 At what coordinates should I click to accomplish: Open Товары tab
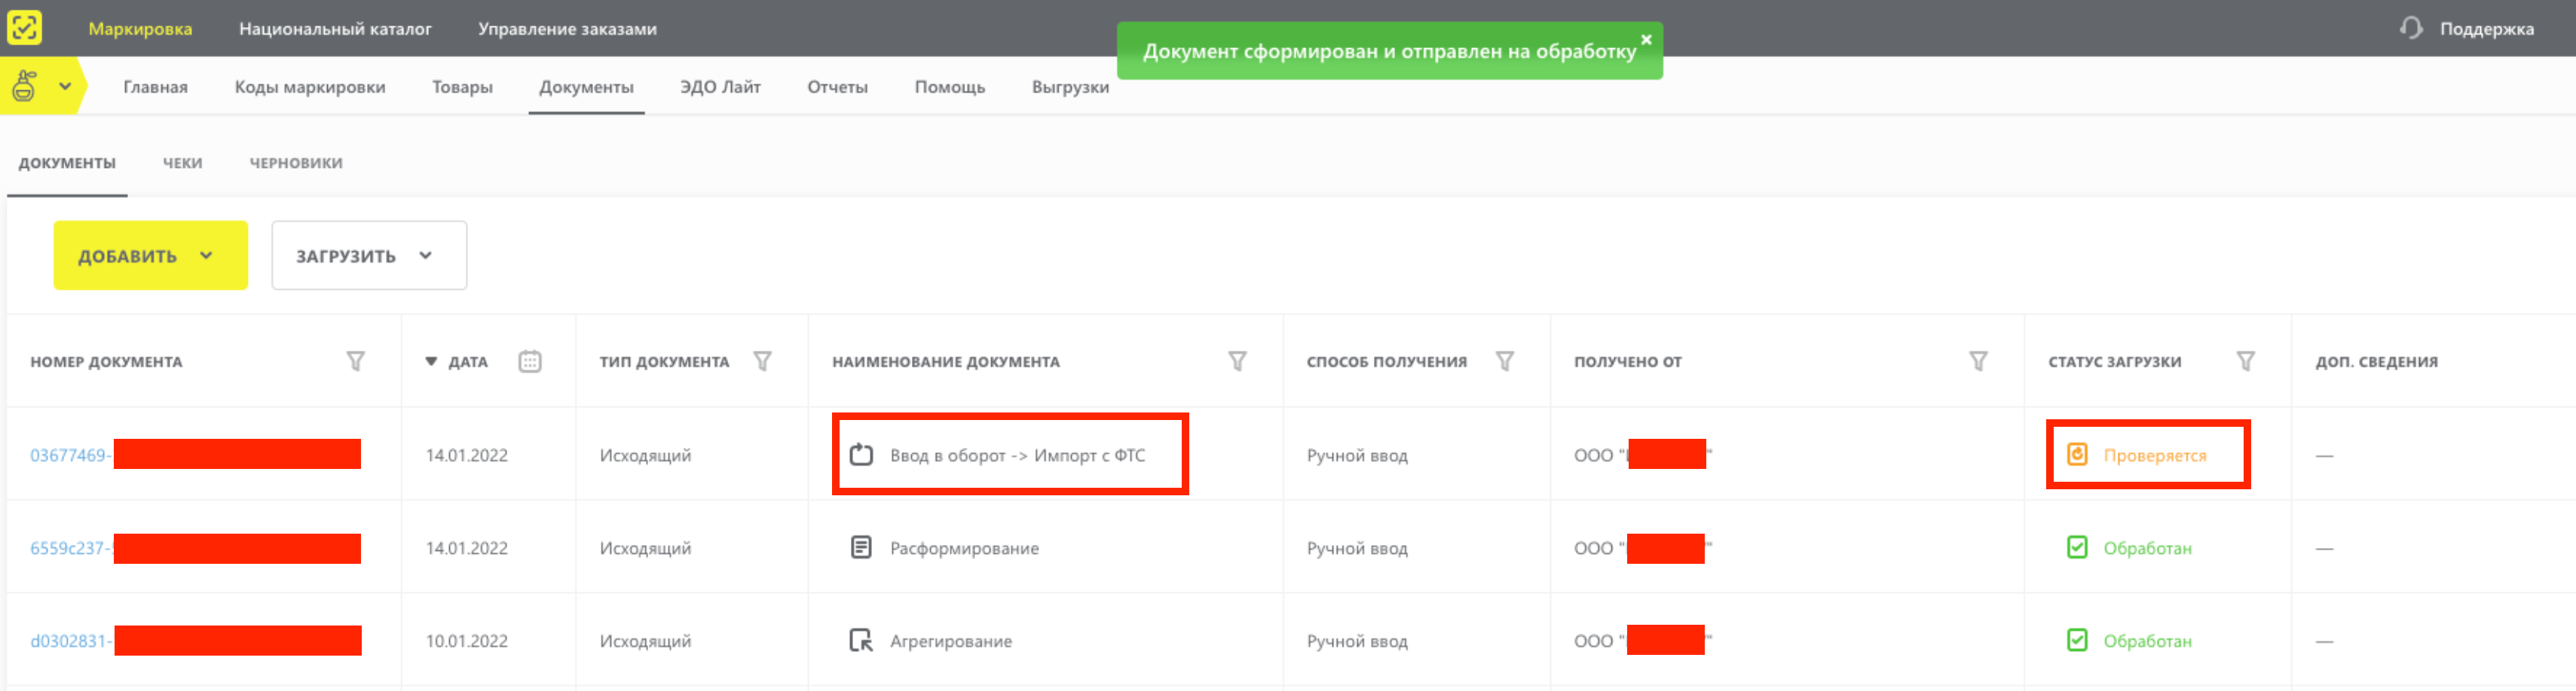click(462, 87)
